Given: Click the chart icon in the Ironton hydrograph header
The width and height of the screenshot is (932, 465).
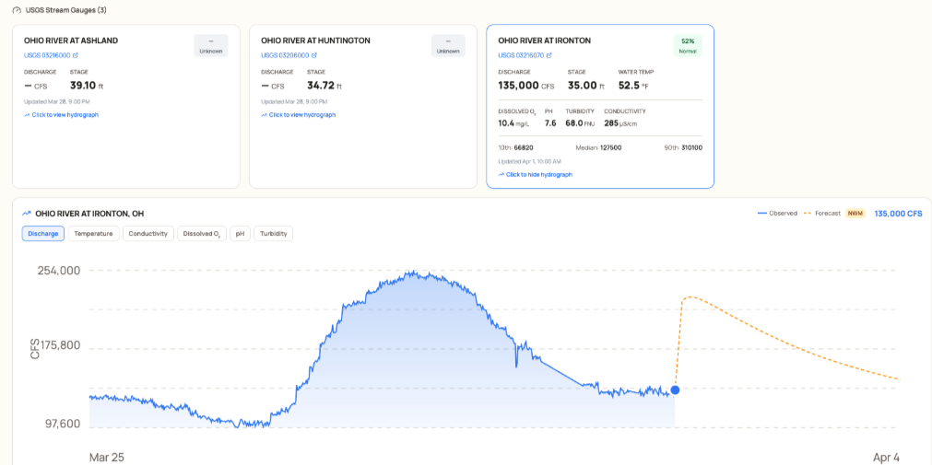Looking at the screenshot, I should pyautogui.click(x=27, y=213).
